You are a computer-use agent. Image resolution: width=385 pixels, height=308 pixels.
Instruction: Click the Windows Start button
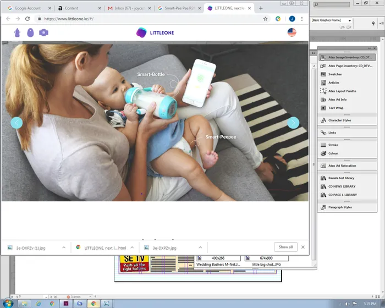tap(7, 303)
